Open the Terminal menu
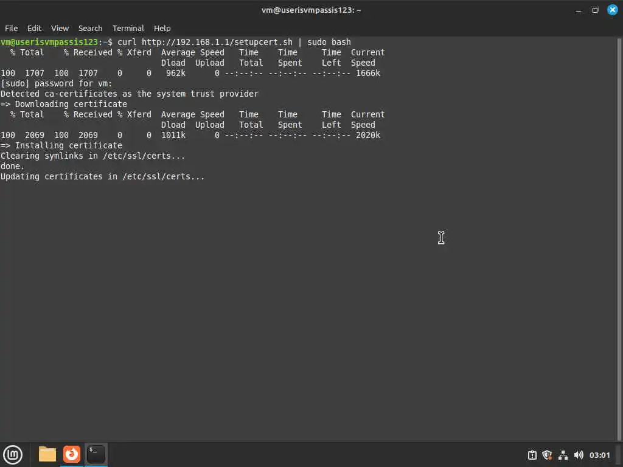Image resolution: width=623 pixels, height=467 pixels. click(x=128, y=28)
